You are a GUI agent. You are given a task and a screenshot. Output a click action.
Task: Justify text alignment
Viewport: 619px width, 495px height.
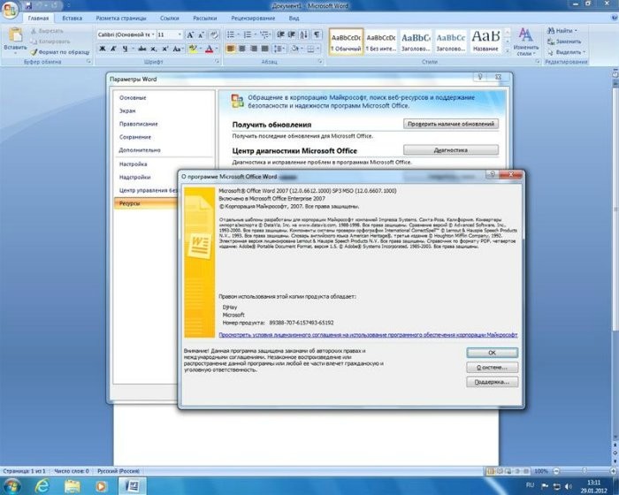click(x=265, y=49)
